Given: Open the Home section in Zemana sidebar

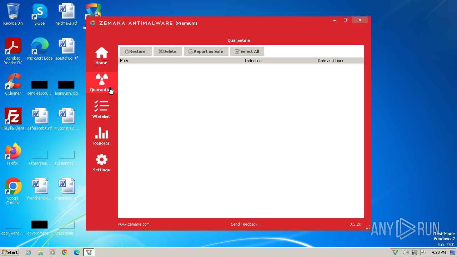Looking at the screenshot, I should click(x=101, y=56).
